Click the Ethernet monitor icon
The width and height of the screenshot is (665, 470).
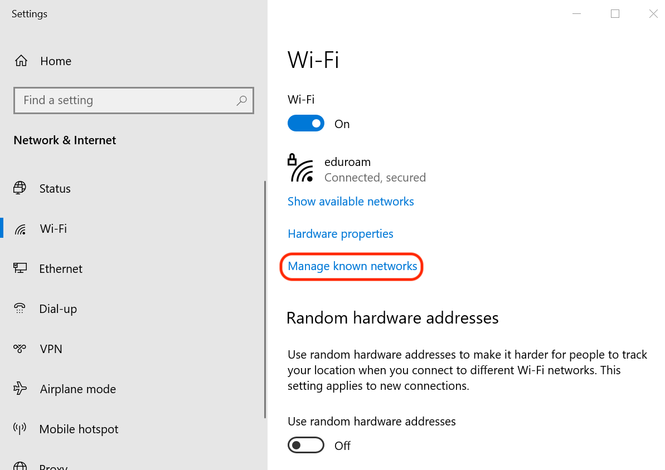coord(20,268)
